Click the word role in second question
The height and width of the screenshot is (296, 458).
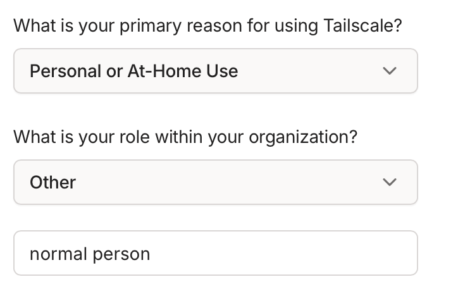pyautogui.click(x=130, y=137)
